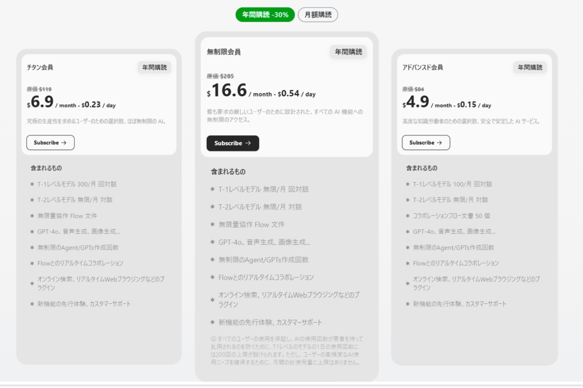Click the struck-through 原価 $119 price
Image resolution: width=583 pixels, height=388 pixels.
[39, 89]
